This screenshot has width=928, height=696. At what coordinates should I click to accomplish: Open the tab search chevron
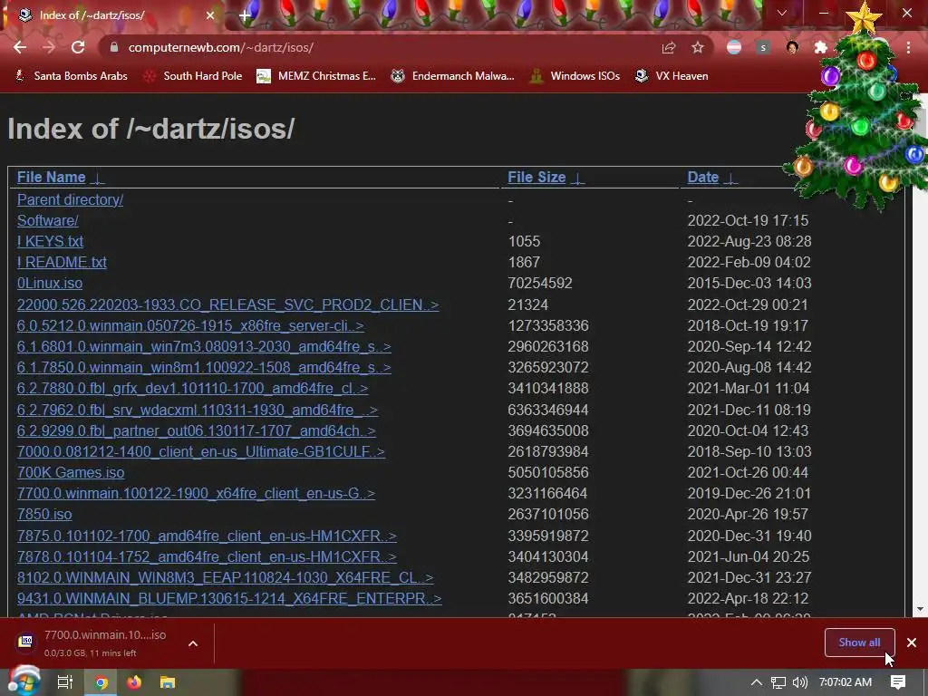click(x=782, y=13)
